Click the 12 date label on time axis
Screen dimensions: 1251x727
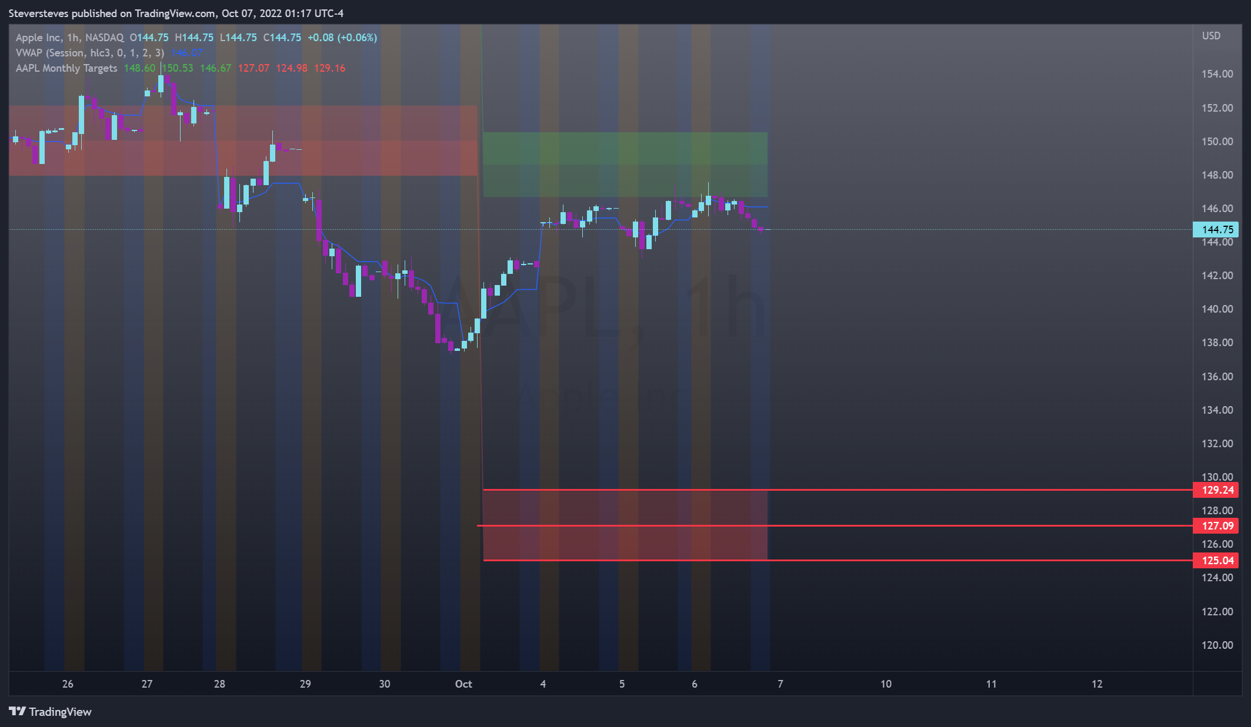tap(1097, 684)
